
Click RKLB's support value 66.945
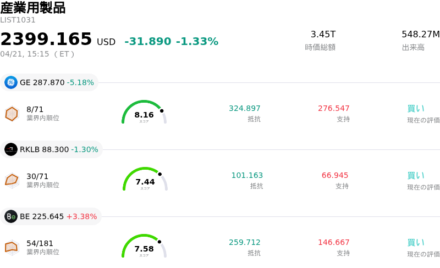(x=335, y=175)
